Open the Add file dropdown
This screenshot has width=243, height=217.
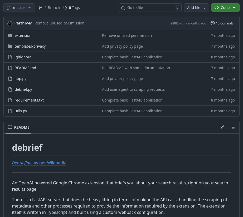[196, 7]
